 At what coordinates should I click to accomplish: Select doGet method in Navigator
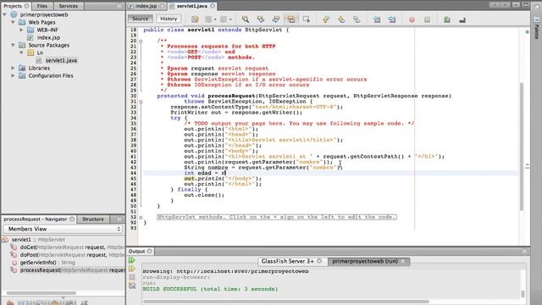(72, 247)
